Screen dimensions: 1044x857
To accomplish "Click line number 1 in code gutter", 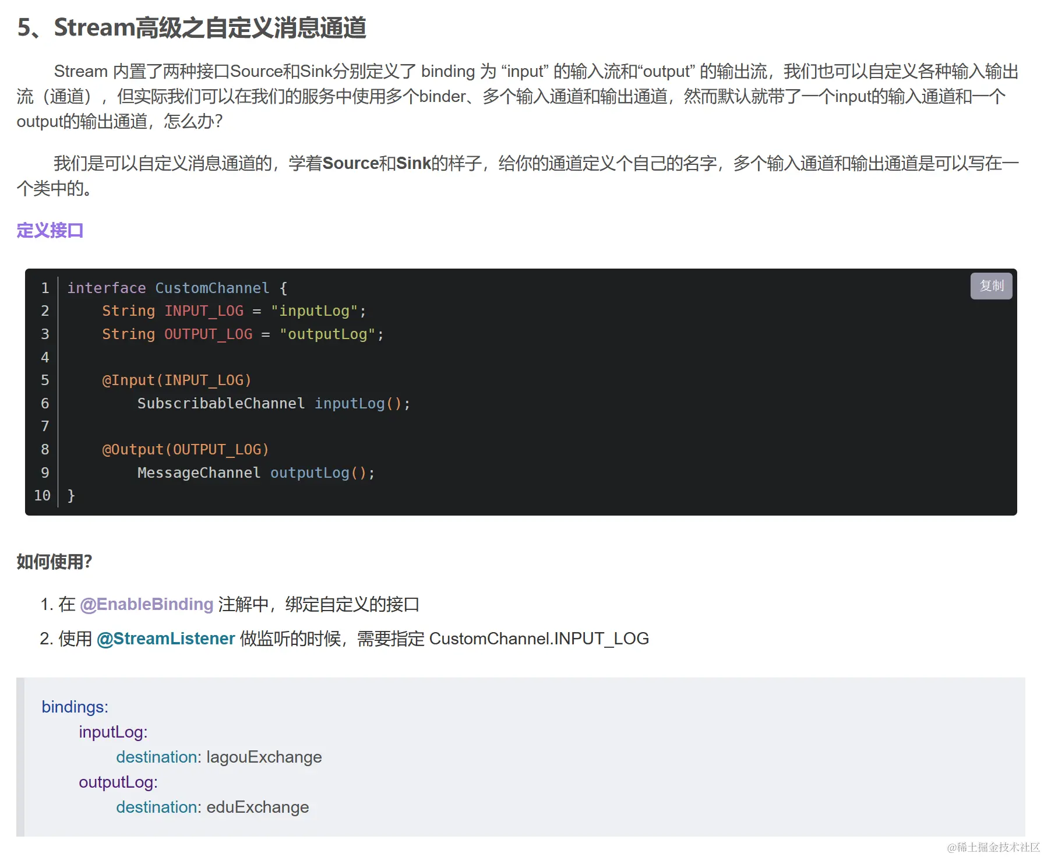I will coord(45,288).
